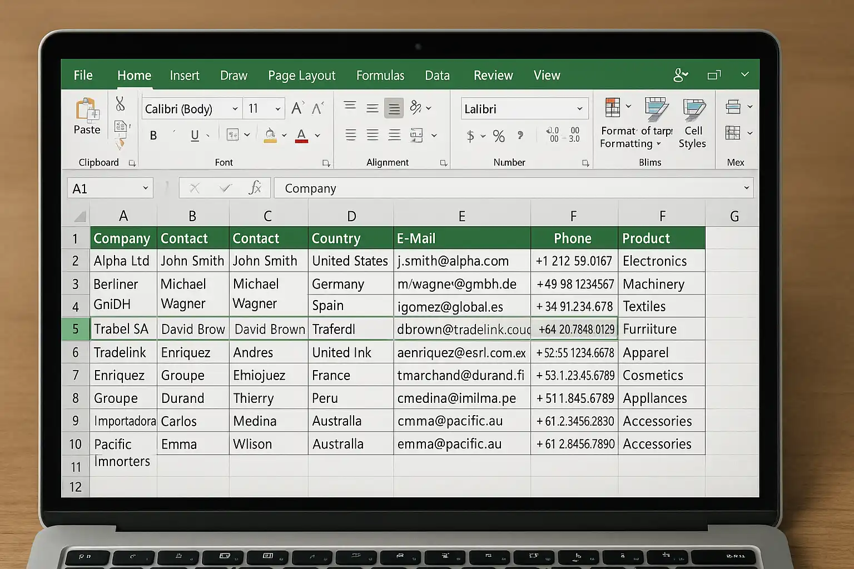Open Conditional Formatting icon
This screenshot has height=569, width=854.
point(613,108)
